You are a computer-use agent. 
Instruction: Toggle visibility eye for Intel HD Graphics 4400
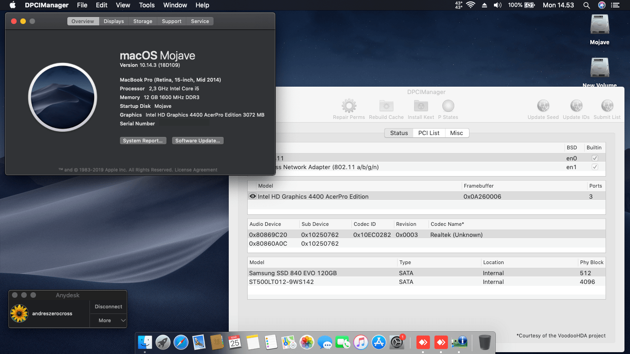pos(252,196)
